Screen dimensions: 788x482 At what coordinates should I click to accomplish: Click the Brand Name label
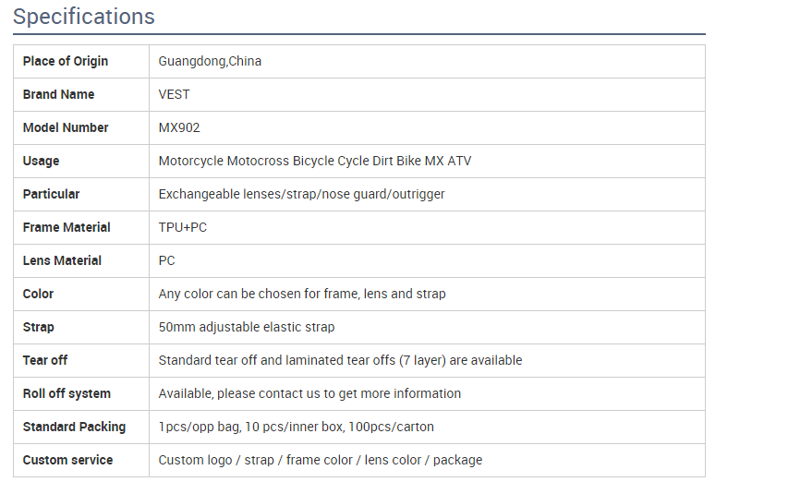(58, 94)
